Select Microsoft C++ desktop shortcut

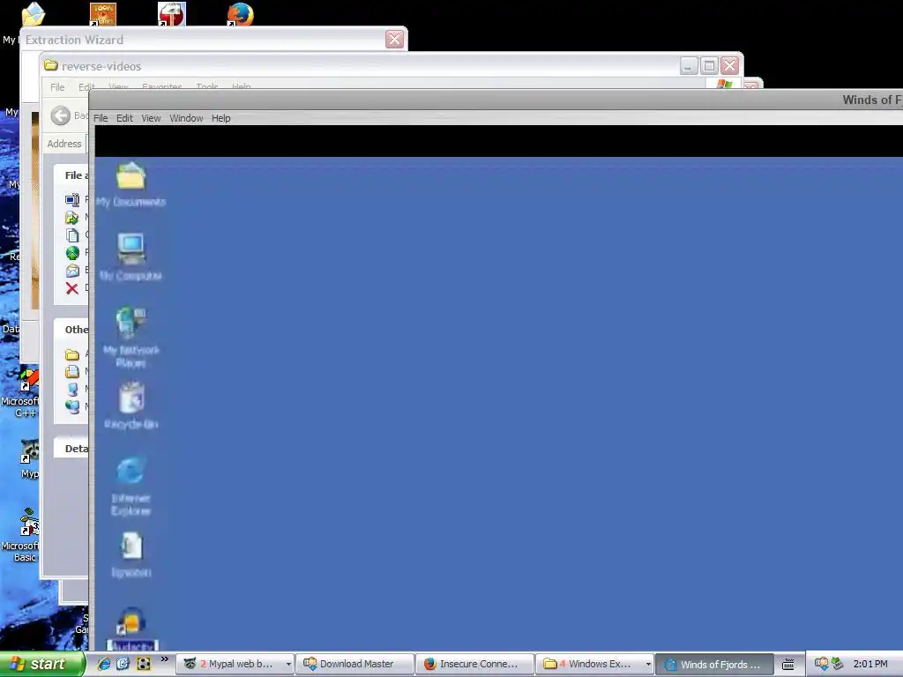coord(22,393)
